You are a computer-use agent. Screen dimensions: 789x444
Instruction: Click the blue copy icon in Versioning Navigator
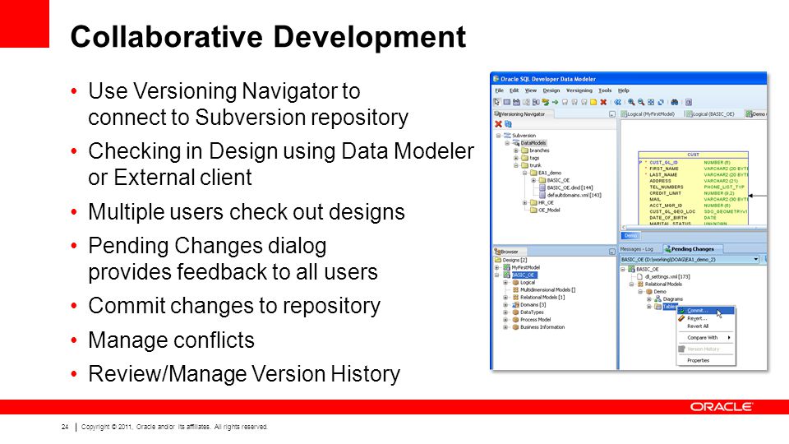click(508, 124)
